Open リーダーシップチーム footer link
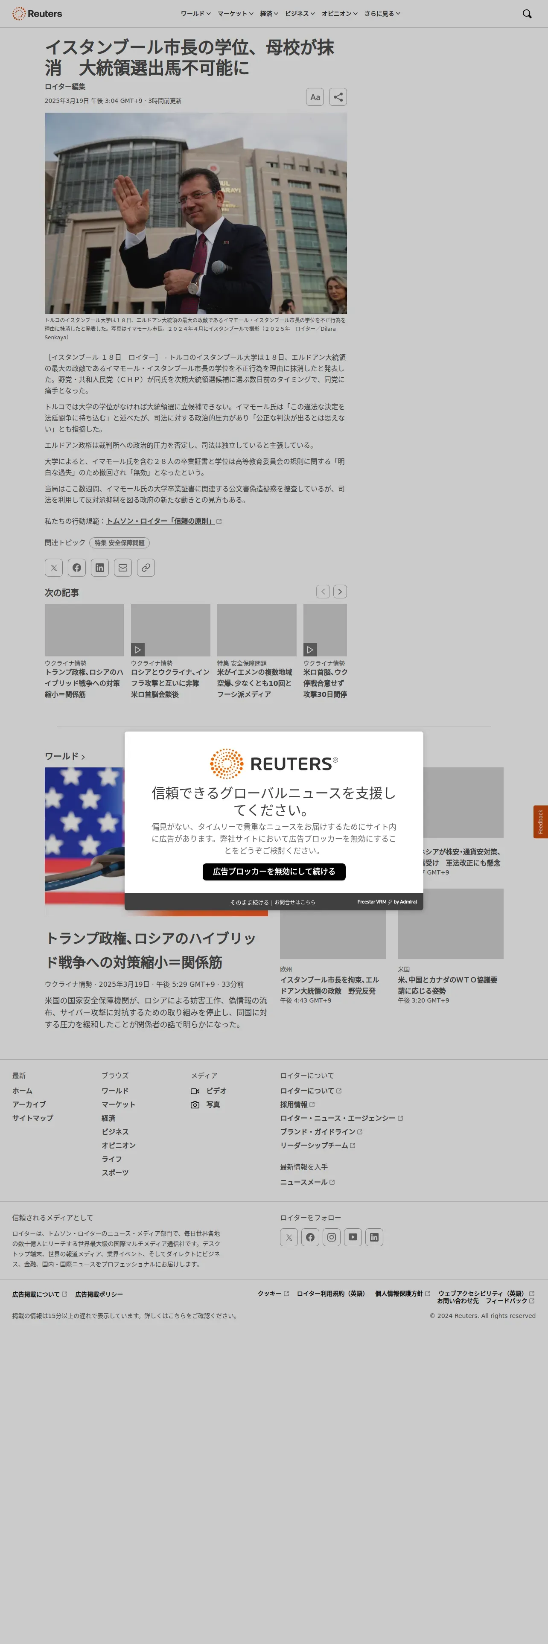Viewport: 548px width, 1644px height. tap(318, 1145)
